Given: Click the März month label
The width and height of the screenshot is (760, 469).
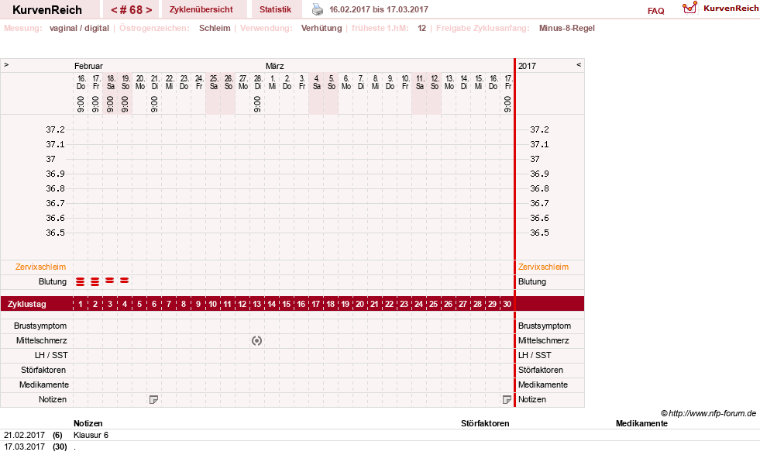Looking at the screenshot, I should pyautogui.click(x=274, y=66).
